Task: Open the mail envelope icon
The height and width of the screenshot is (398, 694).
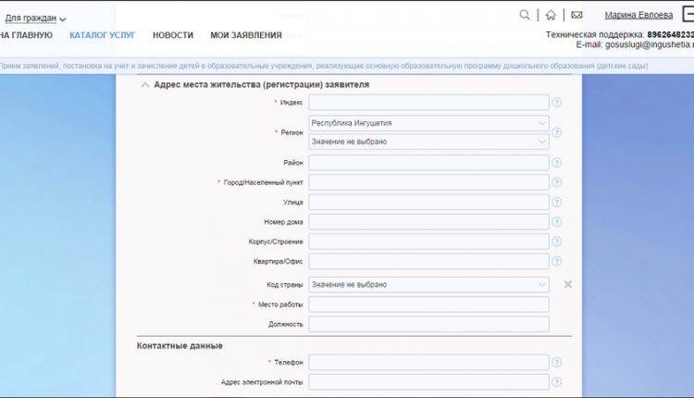Action: [x=576, y=15]
